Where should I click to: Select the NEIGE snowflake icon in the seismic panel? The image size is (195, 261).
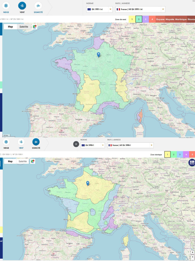6,142
